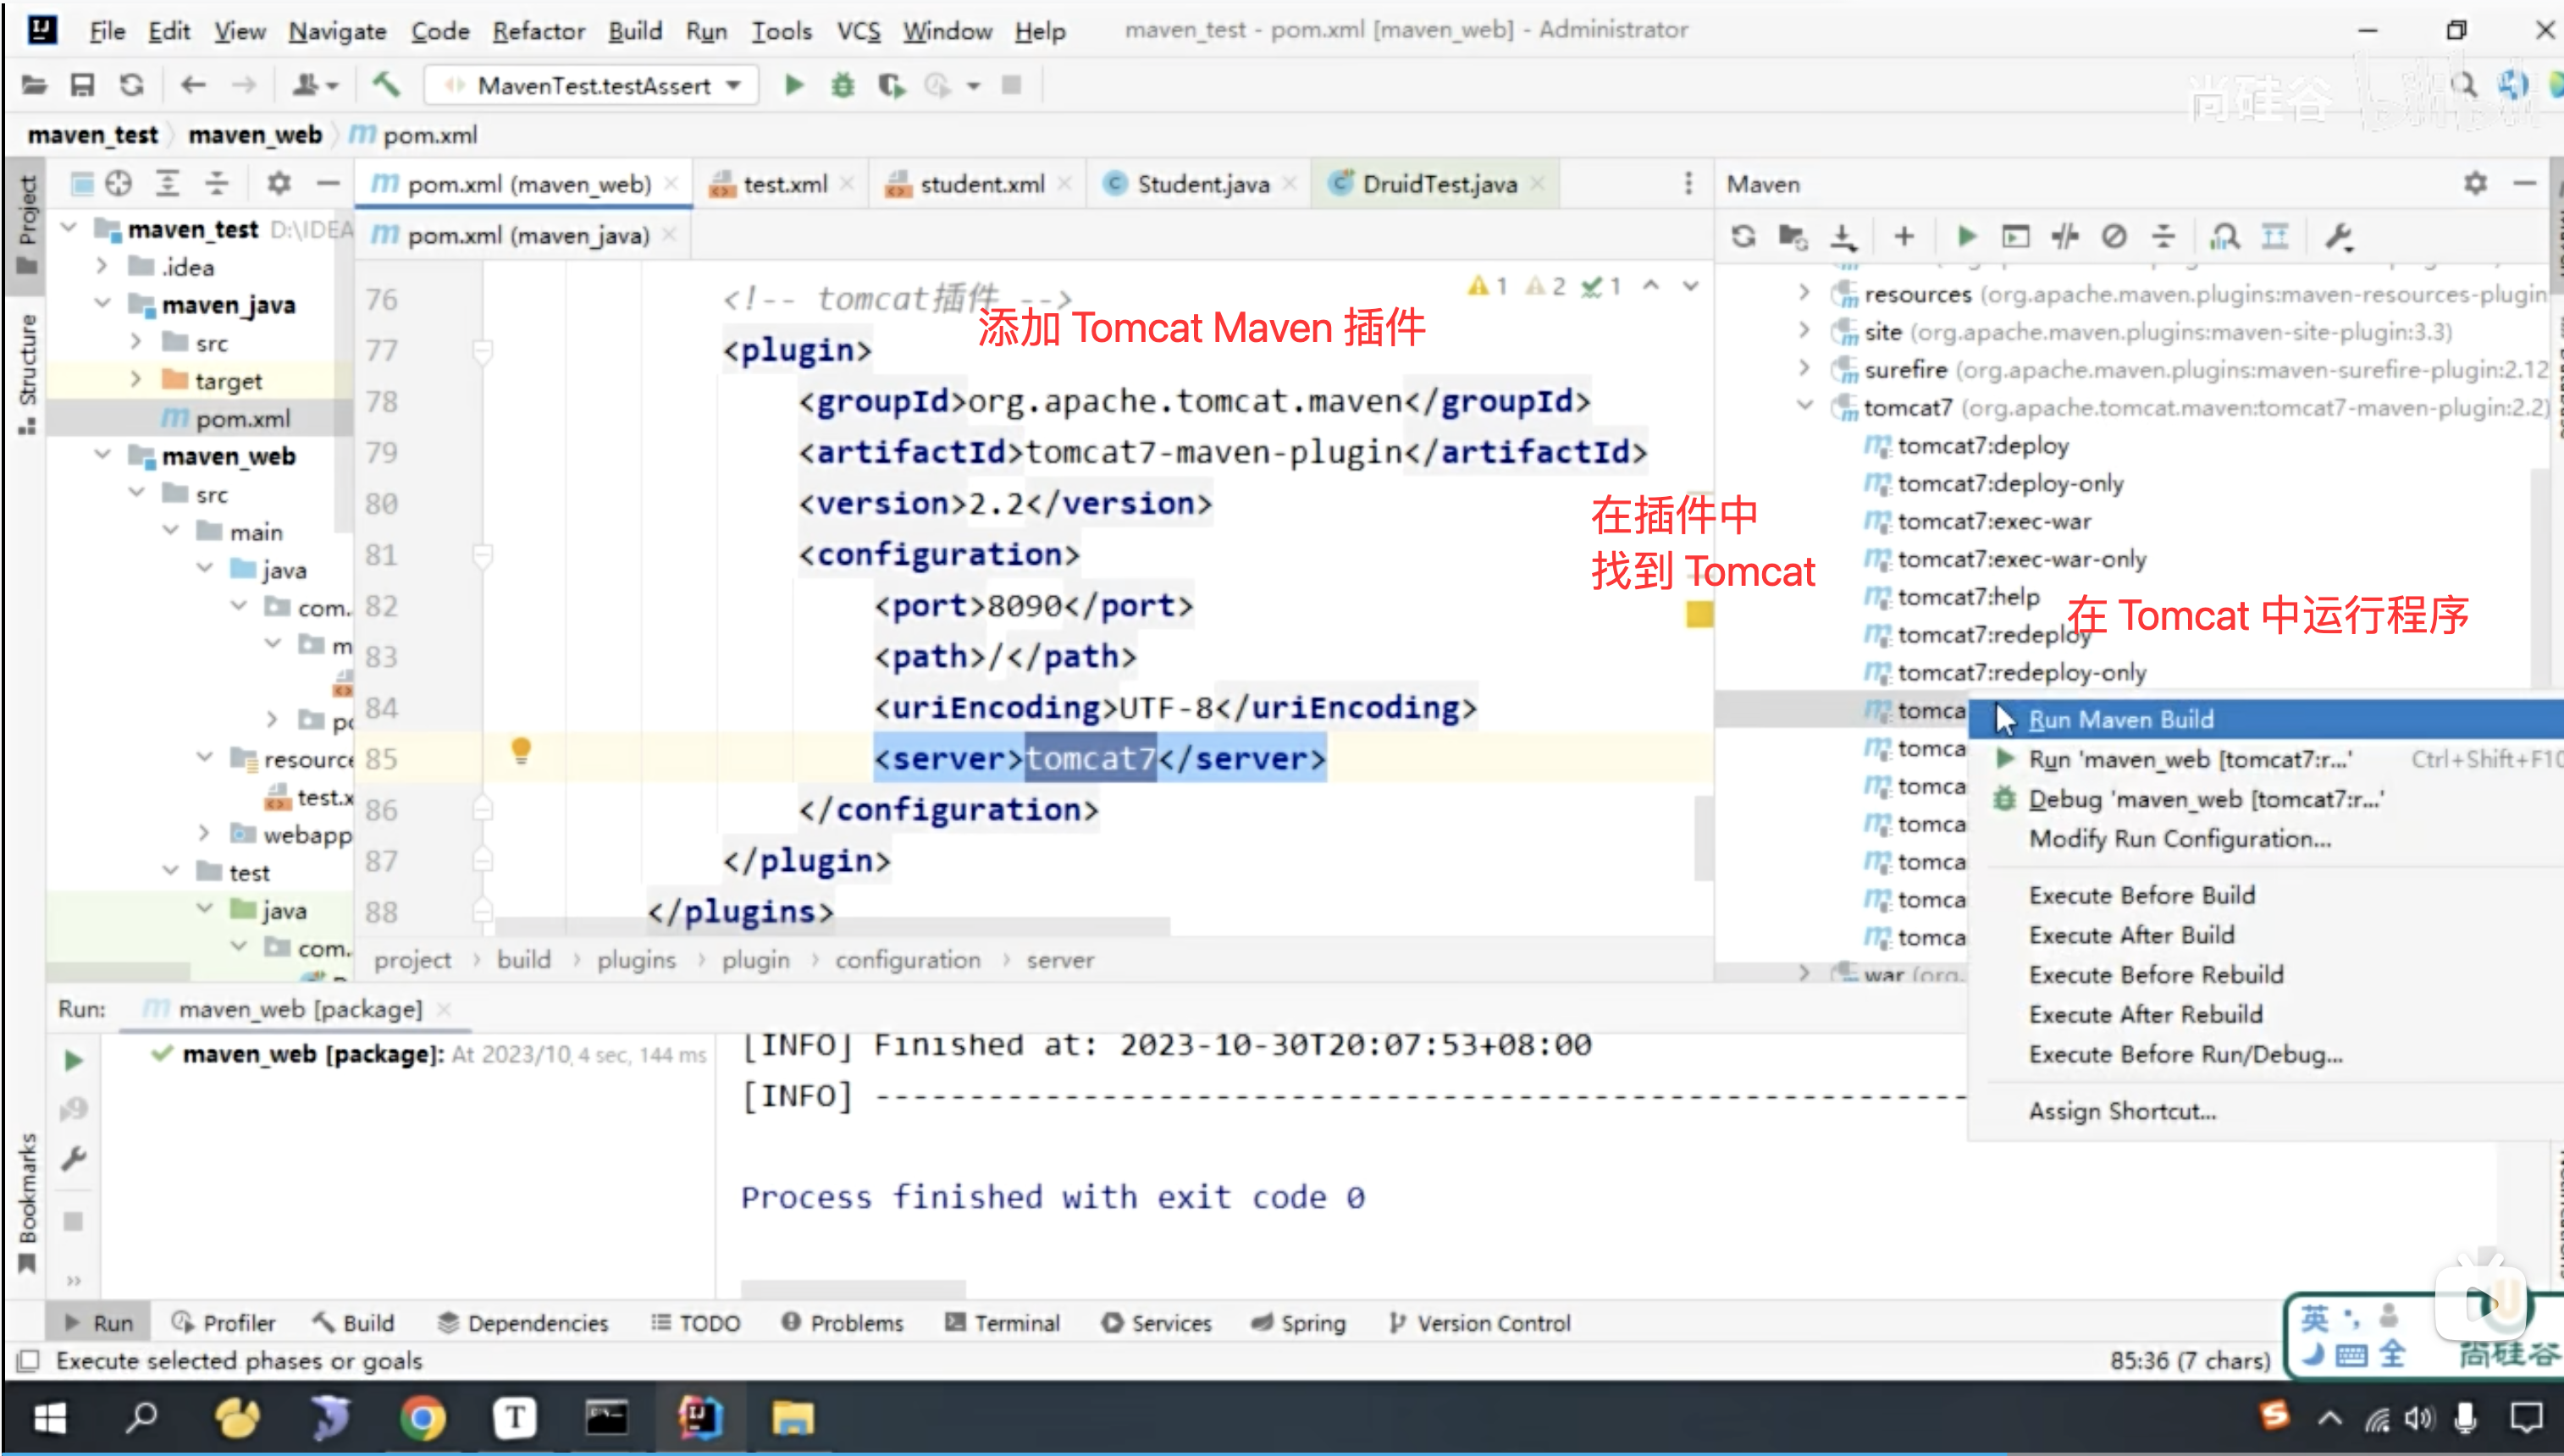Click the yellow warning stripe marker in editor
Image resolution: width=2564 pixels, height=1456 pixels.
(1699, 614)
